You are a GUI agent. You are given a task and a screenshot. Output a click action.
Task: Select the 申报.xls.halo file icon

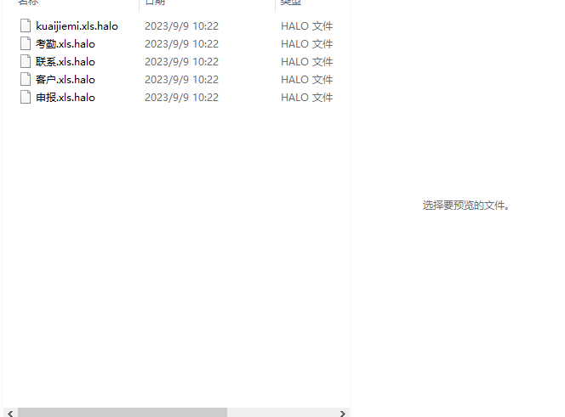click(x=26, y=97)
